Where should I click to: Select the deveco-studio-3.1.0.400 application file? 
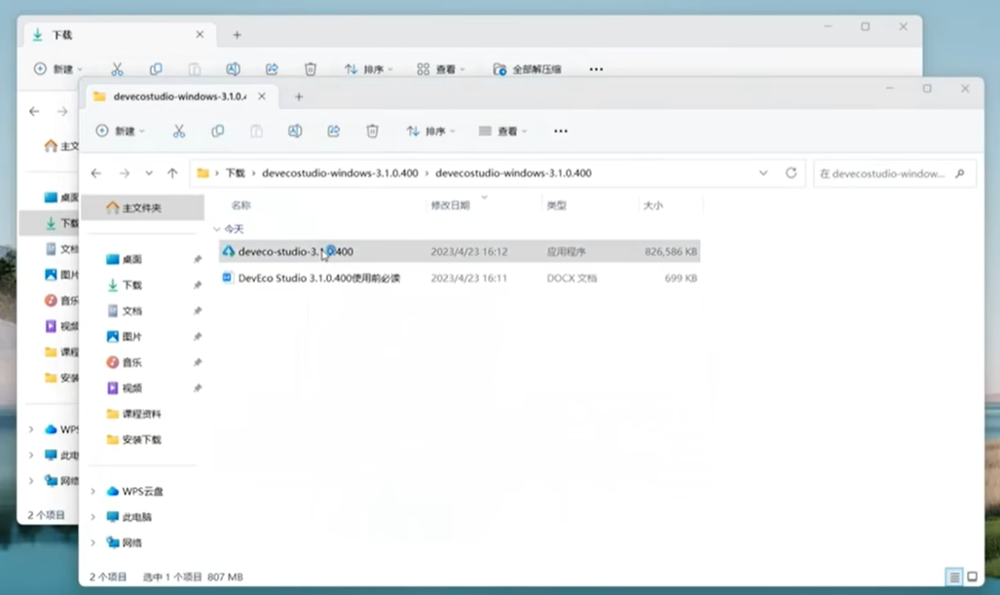460,251
